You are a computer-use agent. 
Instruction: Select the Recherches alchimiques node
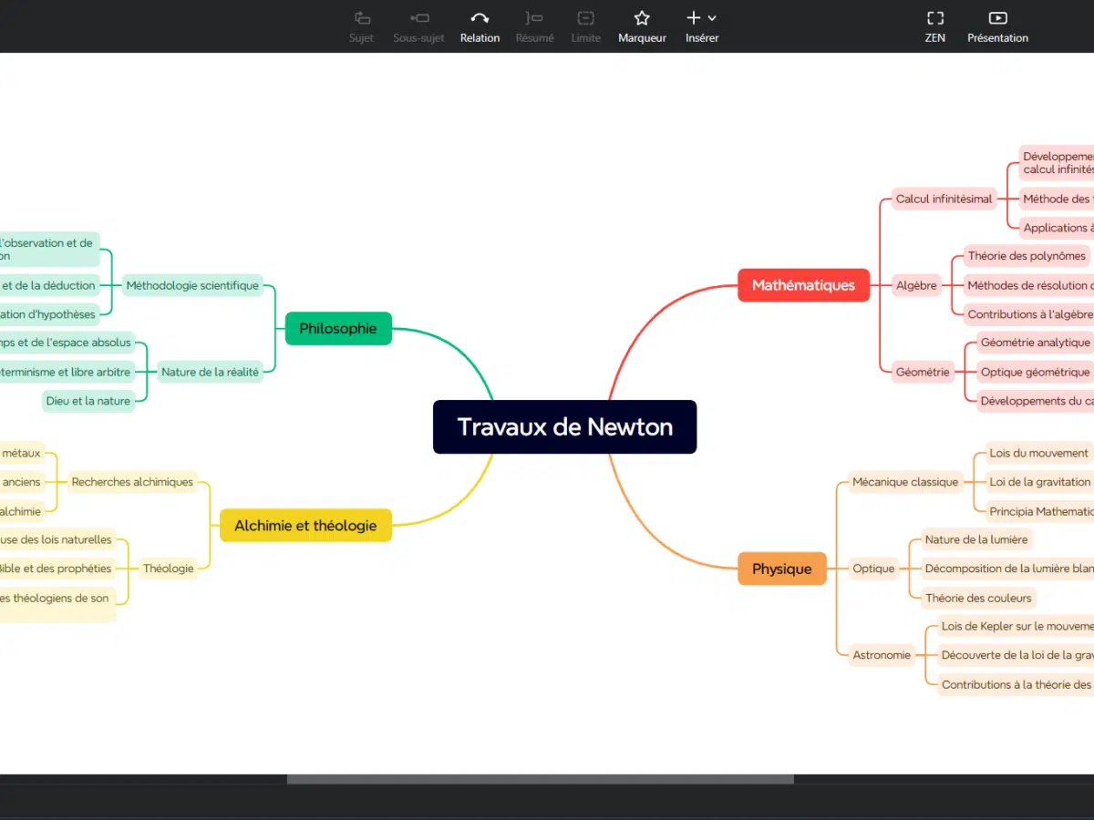point(132,482)
